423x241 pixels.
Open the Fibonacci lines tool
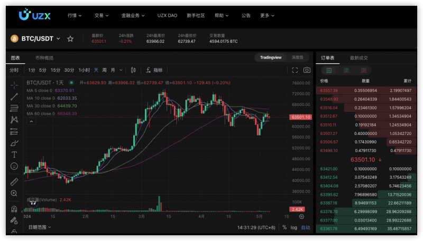[14, 108]
